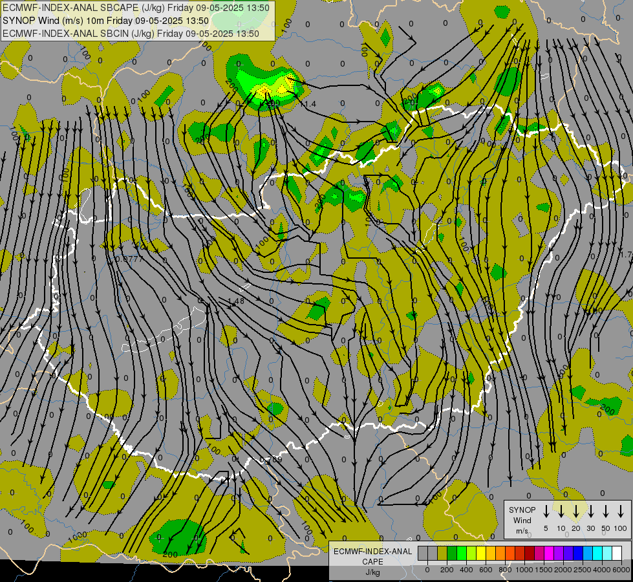Click the wind arrow above 20 m/s

pyautogui.click(x=575, y=512)
